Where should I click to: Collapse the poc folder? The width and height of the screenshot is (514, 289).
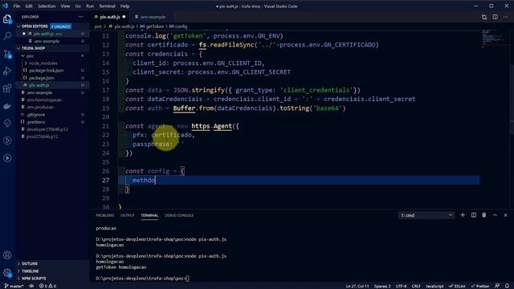pos(23,56)
